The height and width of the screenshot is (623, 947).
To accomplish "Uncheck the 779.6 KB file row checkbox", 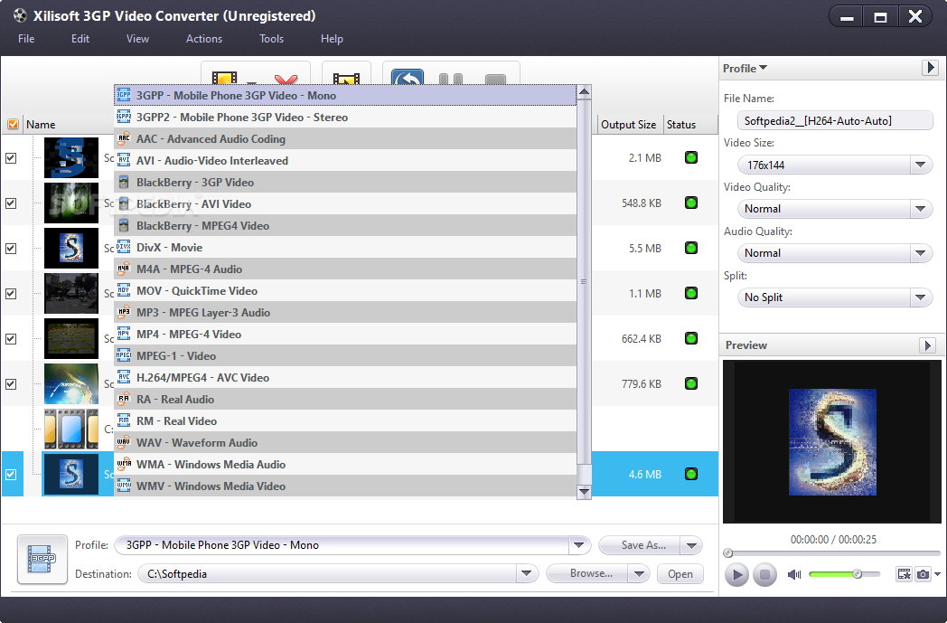I will 11,384.
